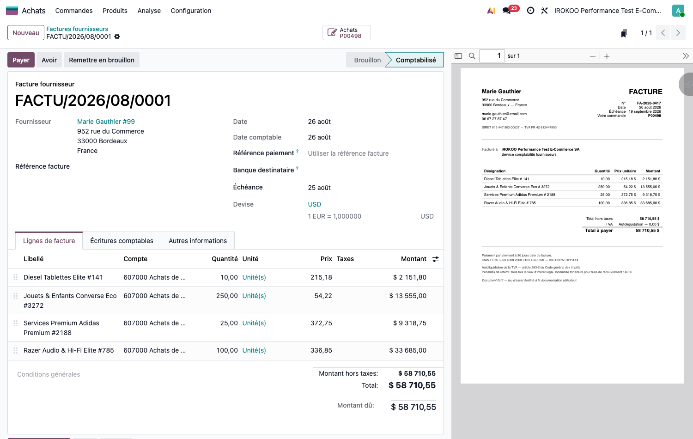Viewport: 693px width, 439px height.
Task: Open column options icon in invoice lines table
Action: pos(436,259)
